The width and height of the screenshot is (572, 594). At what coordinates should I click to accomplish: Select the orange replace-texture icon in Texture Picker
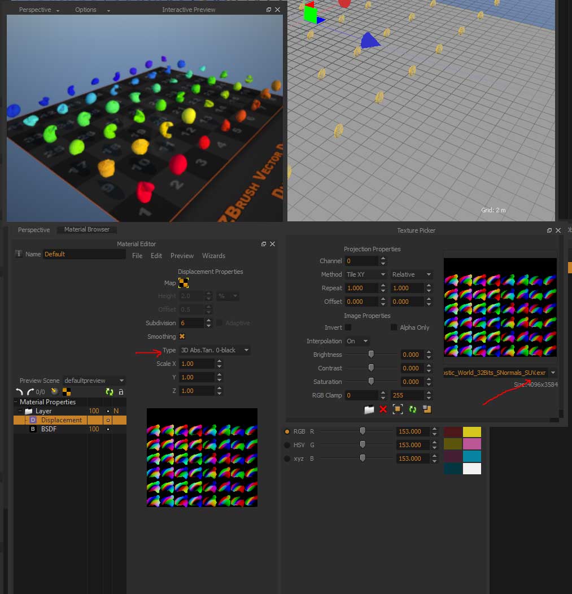(426, 410)
